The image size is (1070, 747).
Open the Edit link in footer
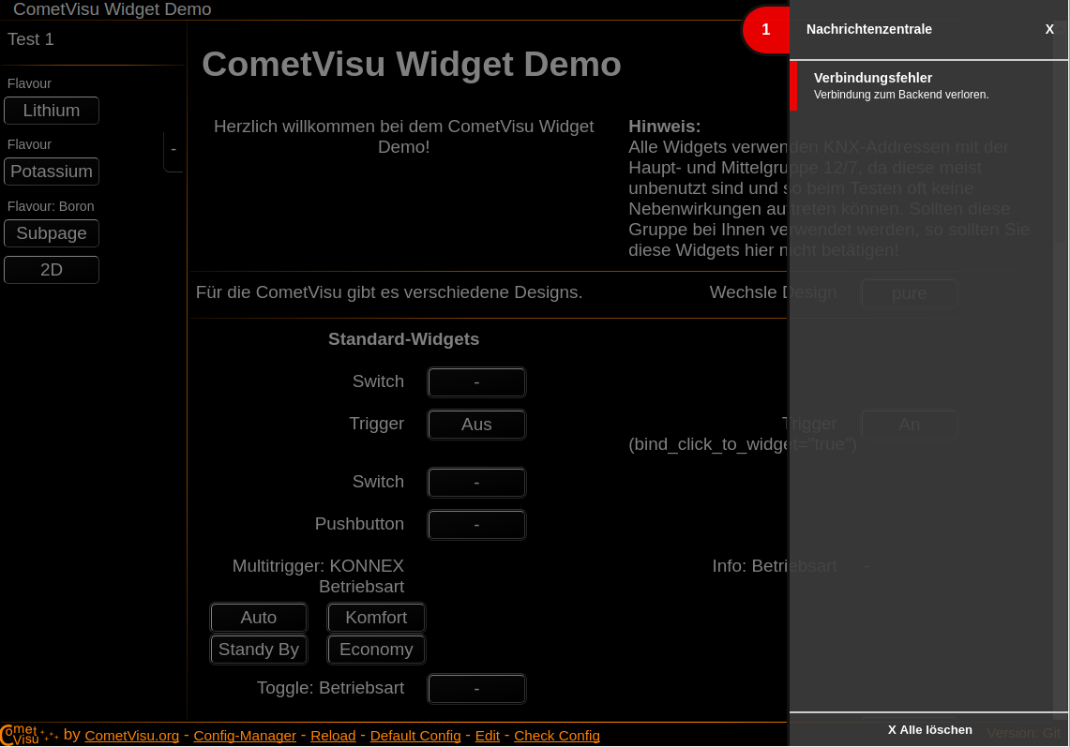point(488,736)
